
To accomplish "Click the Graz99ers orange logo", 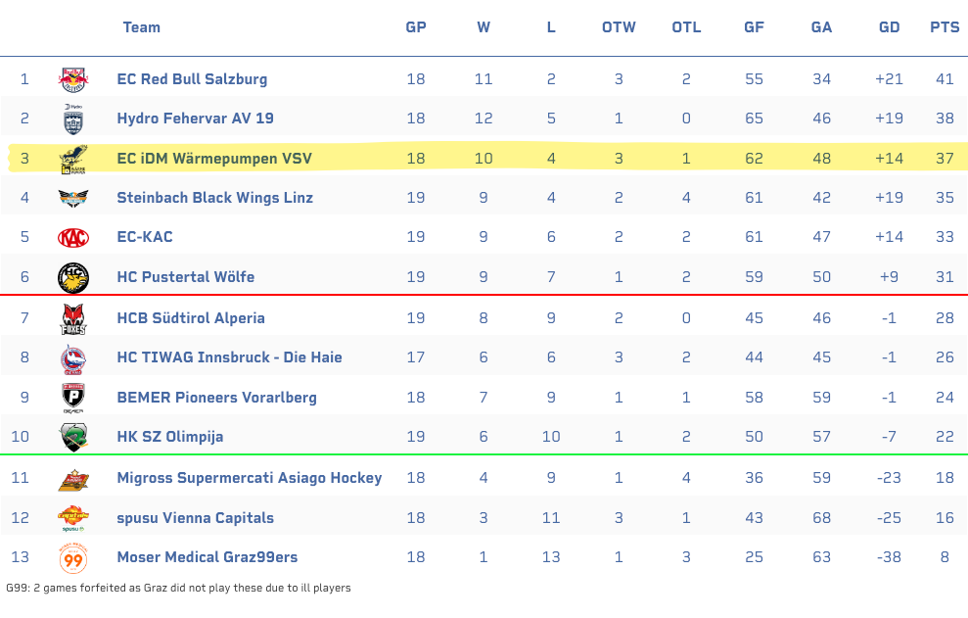I will tap(73, 558).
